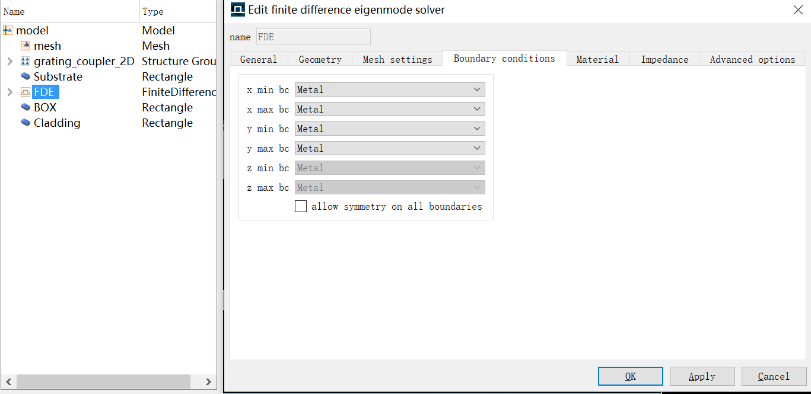Select the FDE row in tree
This screenshot has height=394, width=811.
coord(109,92)
